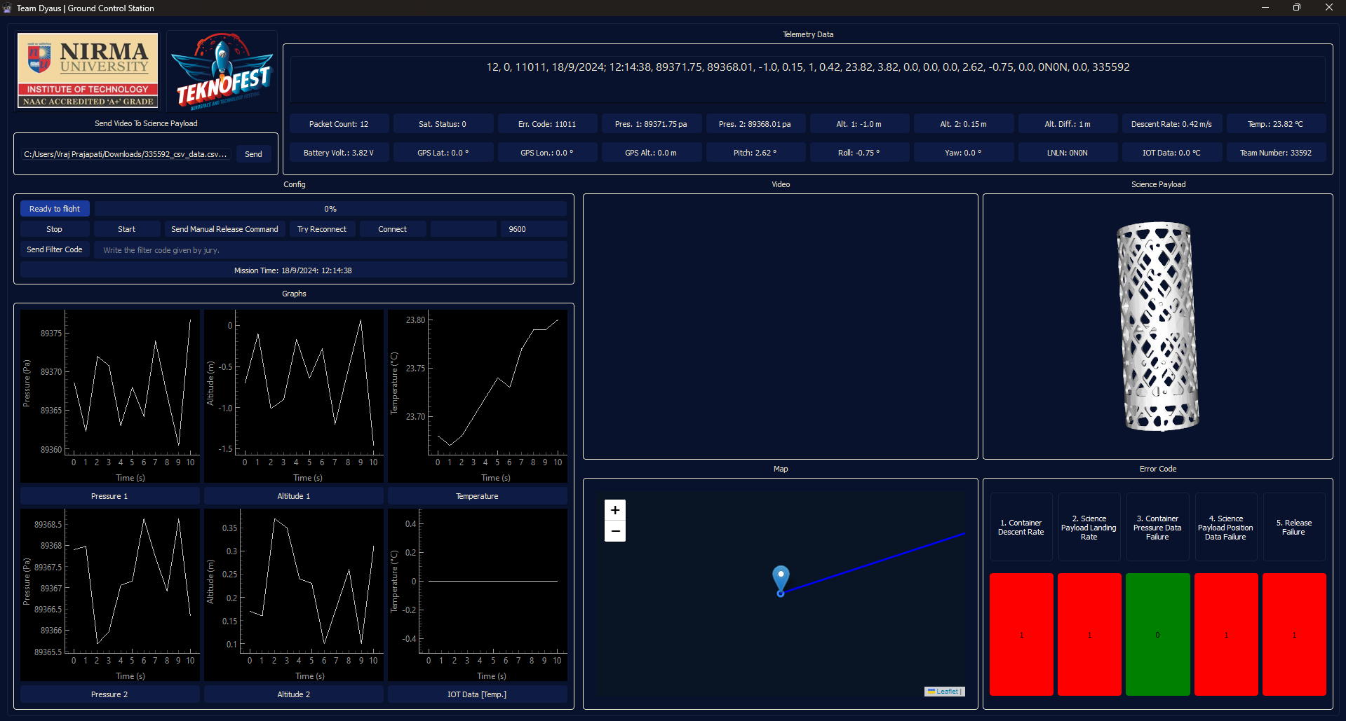This screenshot has width=1346, height=721.
Task: Click the CSV file path field
Action: click(x=125, y=153)
